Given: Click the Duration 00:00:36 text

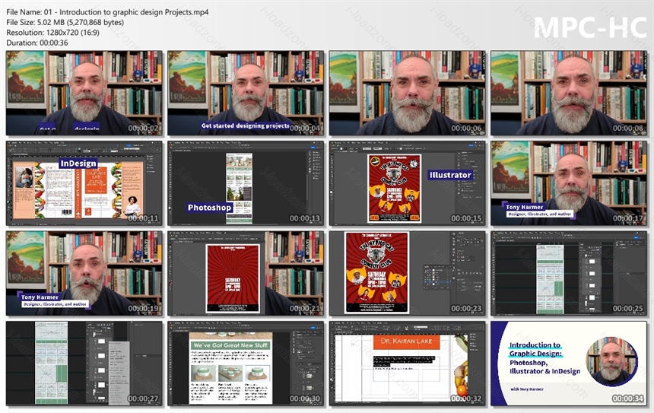Looking at the screenshot, I should point(37,43).
